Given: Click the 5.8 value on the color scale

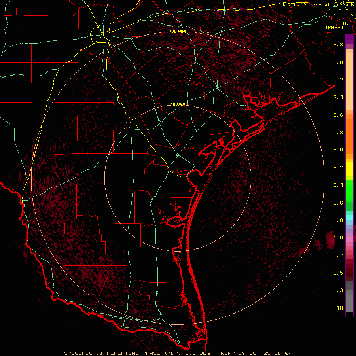Looking at the screenshot, I should coord(338,133).
